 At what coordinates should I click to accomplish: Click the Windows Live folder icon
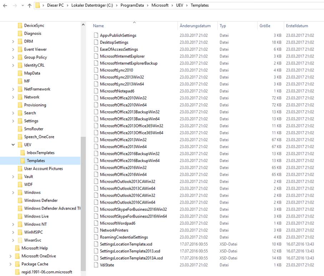[20, 216]
